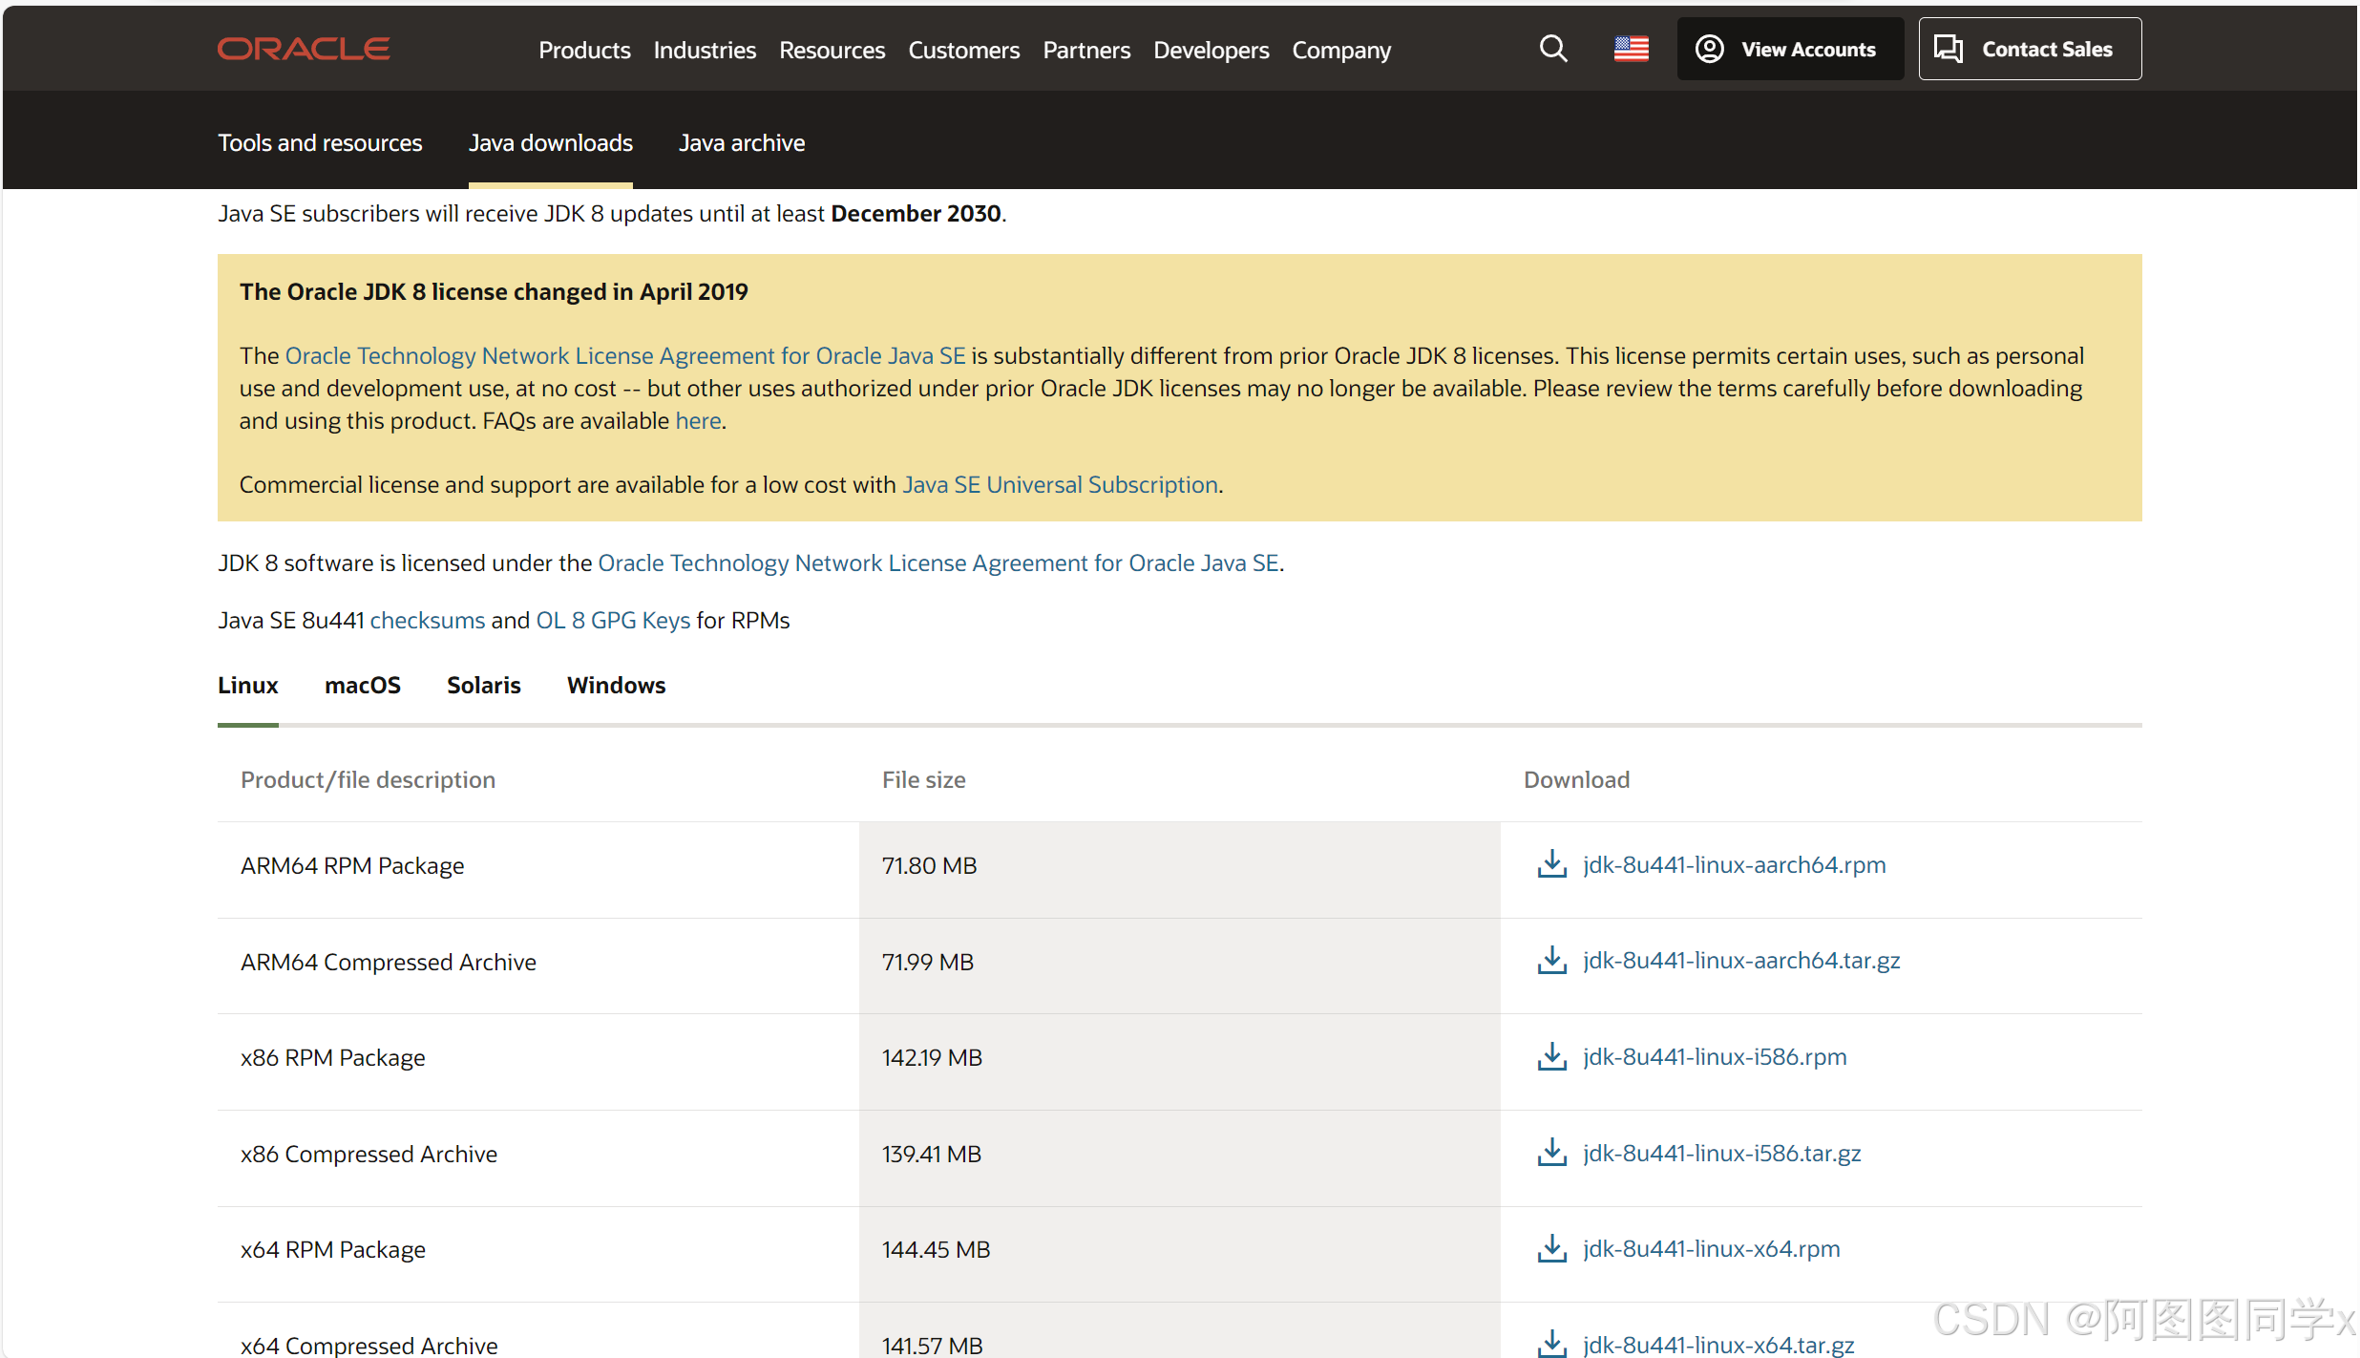Expand the Resources navigation menu
This screenshot has width=2360, height=1358.
click(832, 50)
